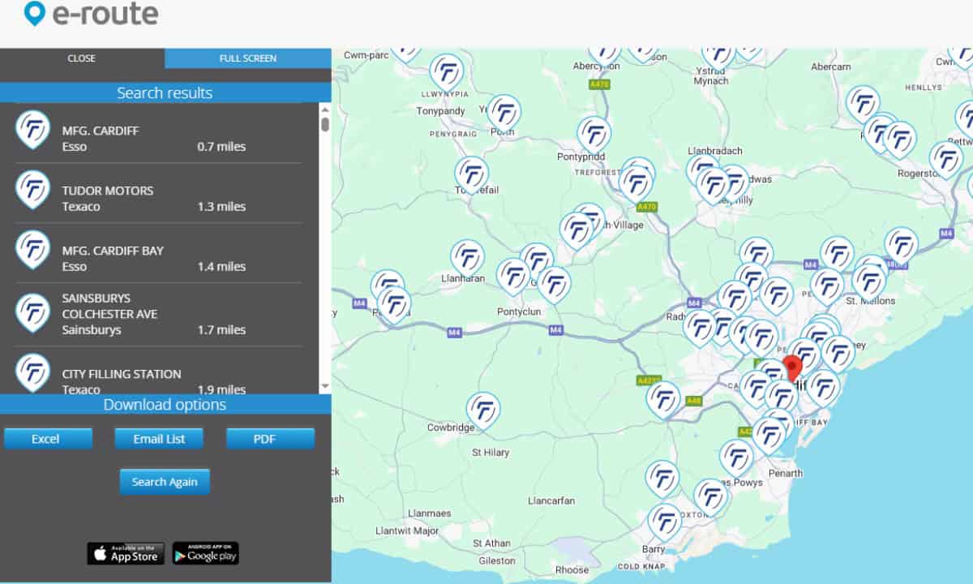Click the 1.7 miles distance value
973x584 pixels.
pos(221,330)
